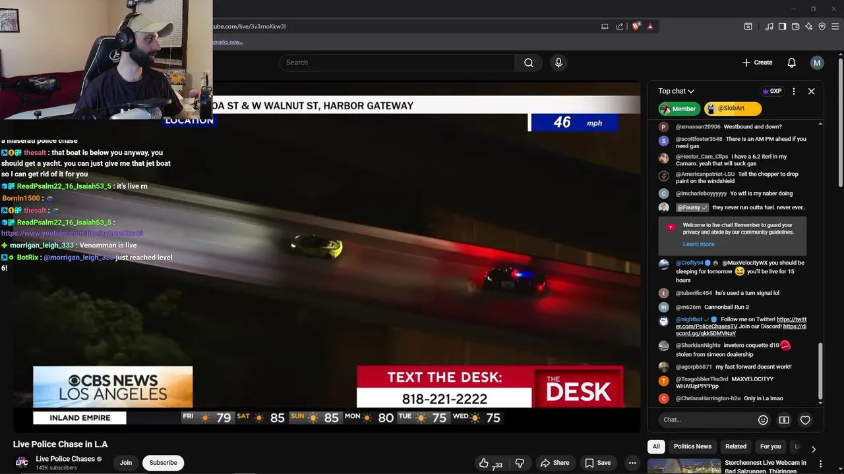844x474 pixels.
Task: Click Learn more in chat welcome notice
Action: (x=698, y=244)
